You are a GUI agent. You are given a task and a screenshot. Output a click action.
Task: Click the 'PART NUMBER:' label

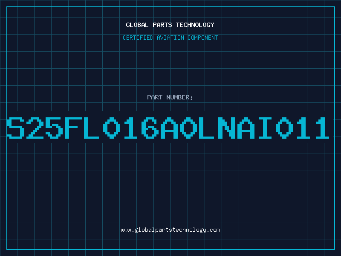click(x=170, y=97)
